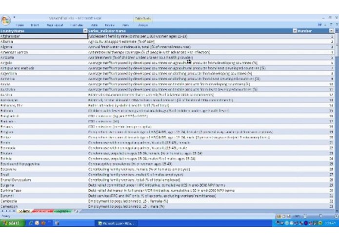Screen dimensions: 339x241
Task: Select the Contributing family workers, total cell
Action: tap(192, 180)
